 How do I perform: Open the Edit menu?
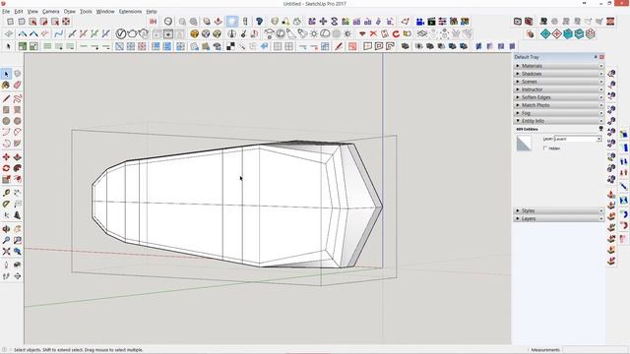pos(19,12)
